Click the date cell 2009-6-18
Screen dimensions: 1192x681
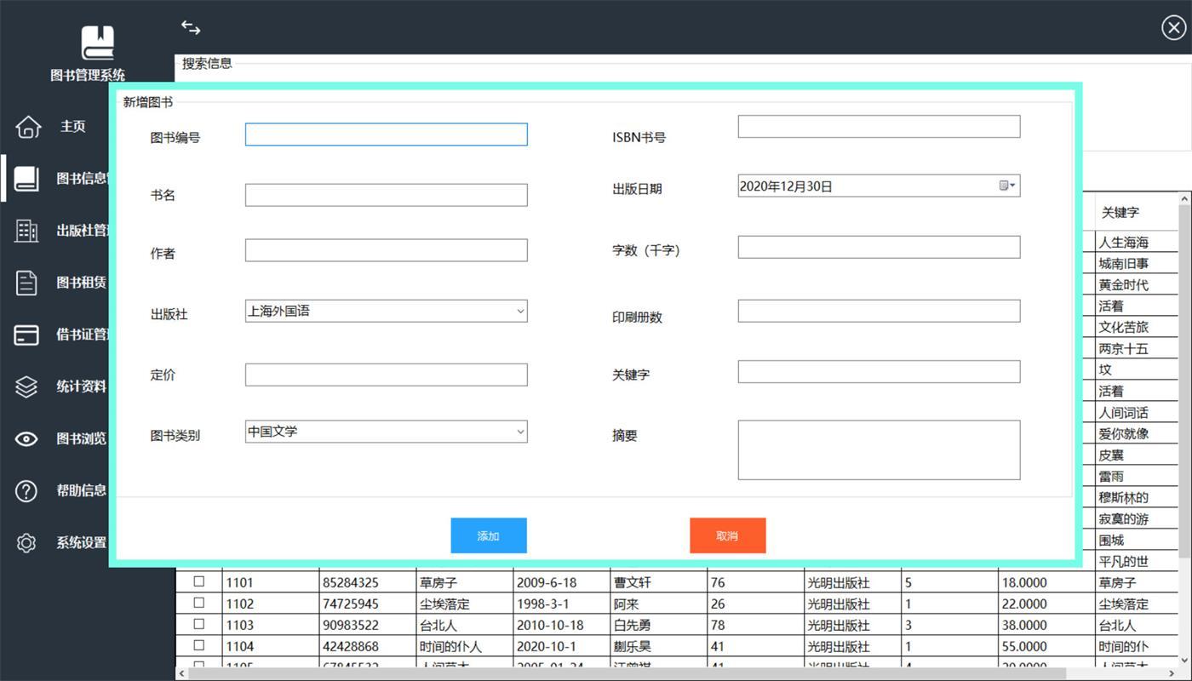point(561,583)
